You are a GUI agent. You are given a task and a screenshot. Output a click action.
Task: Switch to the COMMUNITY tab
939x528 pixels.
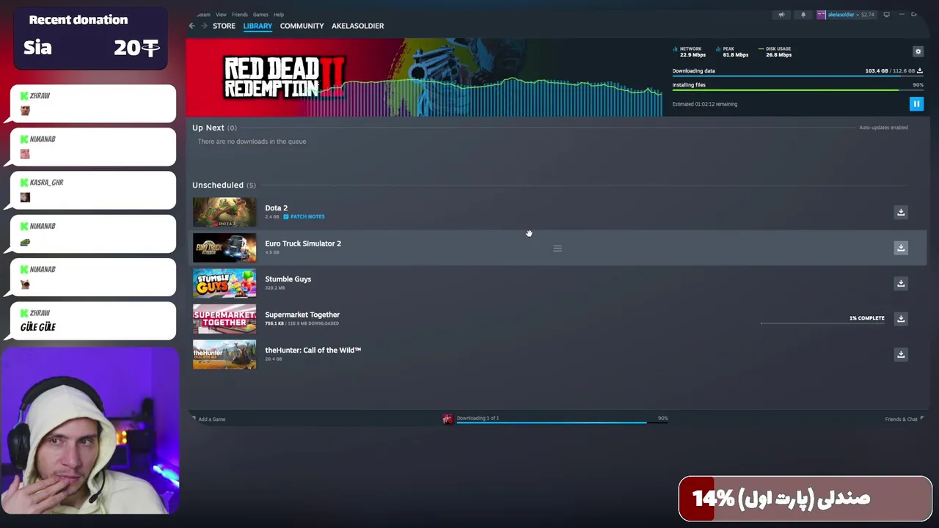point(302,26)
